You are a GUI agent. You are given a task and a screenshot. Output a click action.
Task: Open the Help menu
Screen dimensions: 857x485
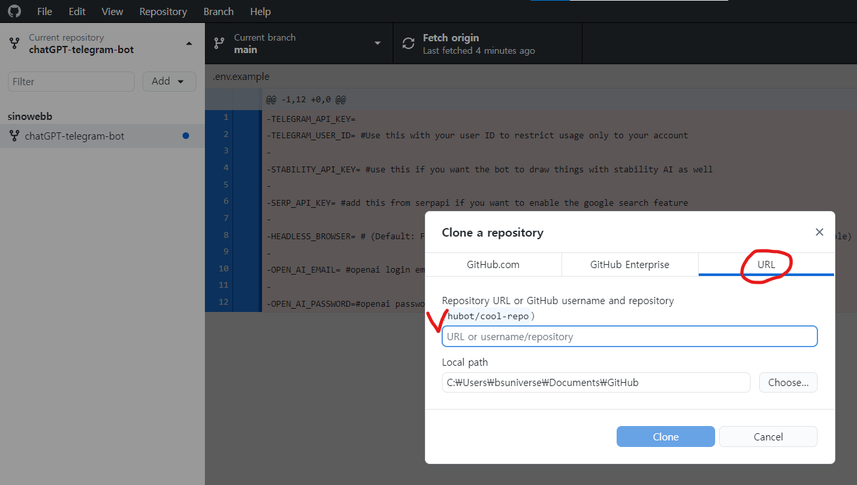tap(260, 12)
